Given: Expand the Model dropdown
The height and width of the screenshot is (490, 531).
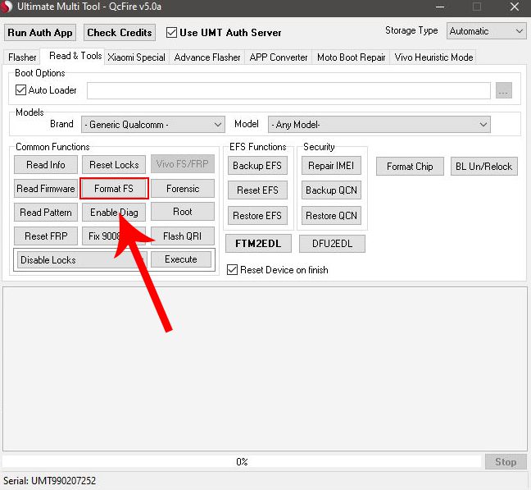Looking at the screenshot, I should (x=379, y=125).
